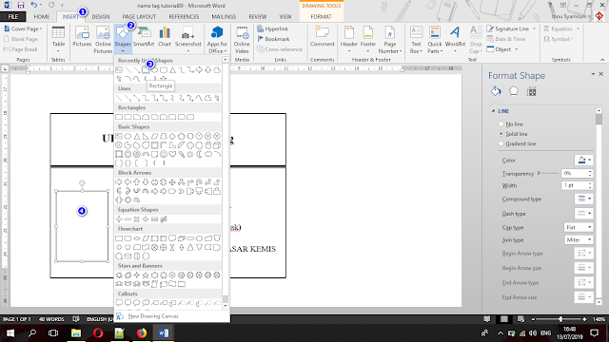Select the Effects pentagon icon in Format Shape

click(514, 91)
